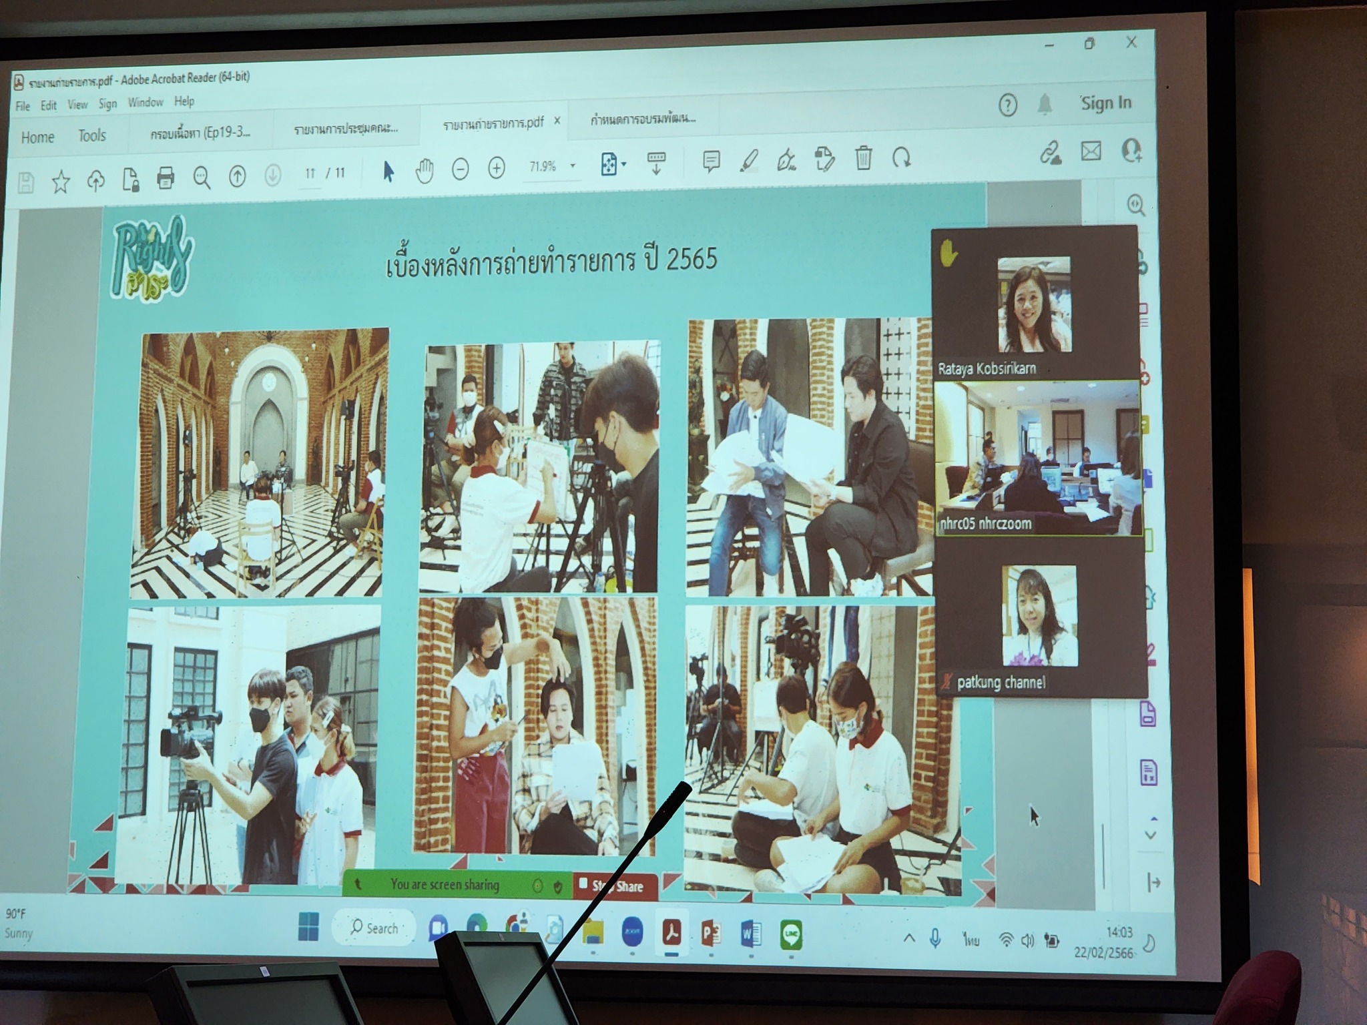
Task: Toggle the microphone in system tray
Action: coord(935,939)
